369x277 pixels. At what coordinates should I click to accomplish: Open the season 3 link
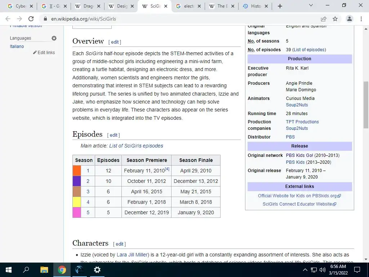(x=88, y=192)
